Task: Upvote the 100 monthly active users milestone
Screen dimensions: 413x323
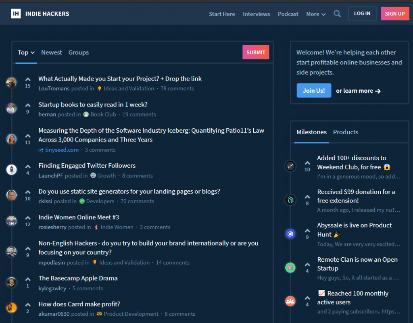Action: pos(307,298)
